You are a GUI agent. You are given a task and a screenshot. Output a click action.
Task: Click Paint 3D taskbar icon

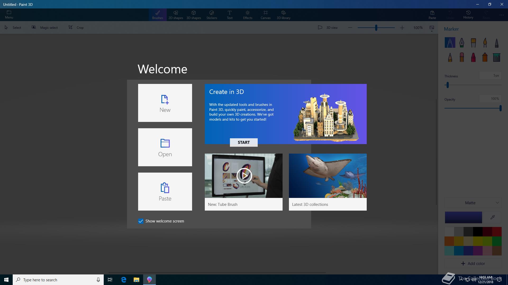pos(149,280)
